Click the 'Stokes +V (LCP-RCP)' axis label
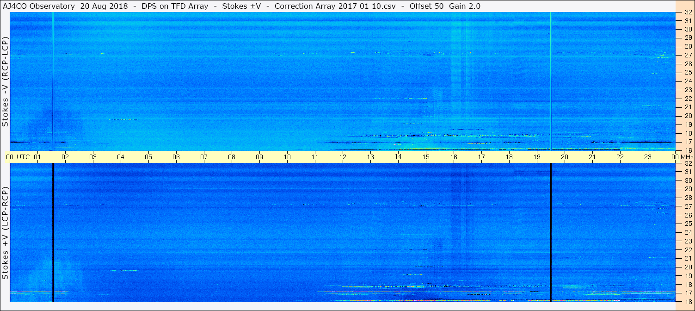This screenshot has height=311, width=695. tap(5, 234)
